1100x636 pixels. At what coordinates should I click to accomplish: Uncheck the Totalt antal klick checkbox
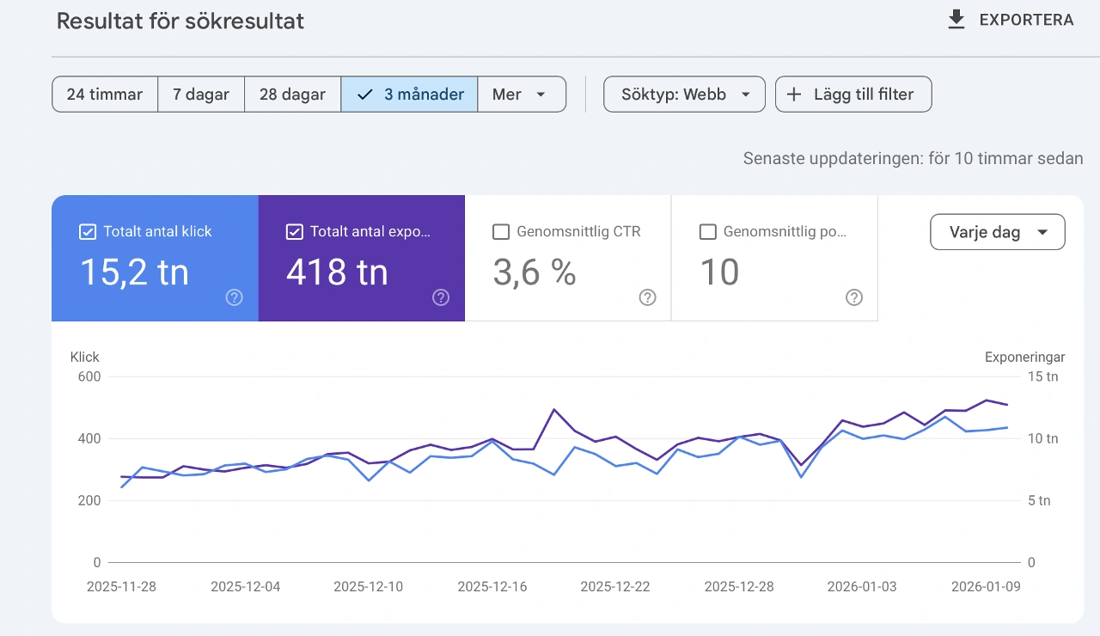click(x=87, y=231)
